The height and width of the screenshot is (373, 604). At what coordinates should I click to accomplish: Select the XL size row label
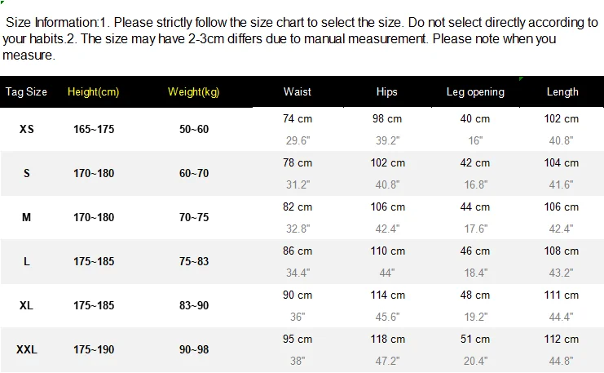tap(27, 306)
